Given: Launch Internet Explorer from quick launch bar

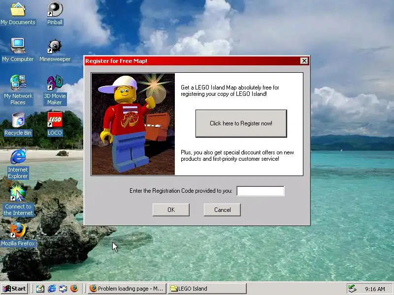Looking at the screenshot, I should pos(52,289).
